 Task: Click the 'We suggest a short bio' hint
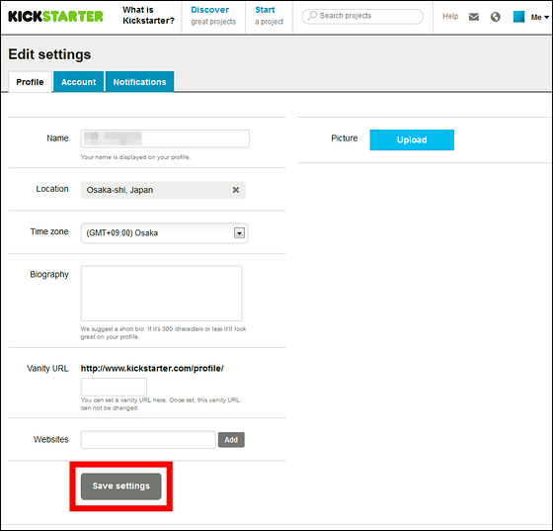point(163,333)
